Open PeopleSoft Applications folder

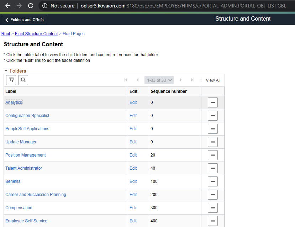27,129
